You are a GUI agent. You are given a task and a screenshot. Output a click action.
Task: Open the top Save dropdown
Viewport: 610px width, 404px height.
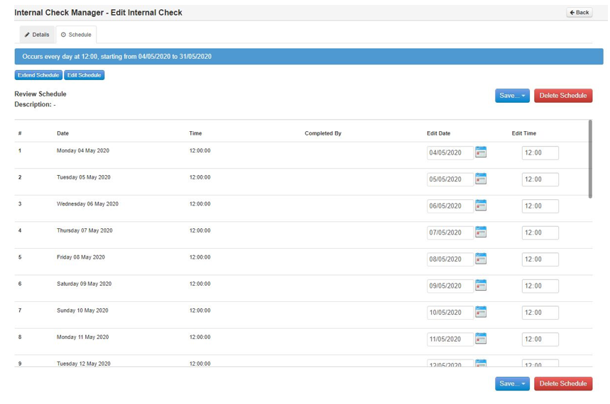point(512,96)
